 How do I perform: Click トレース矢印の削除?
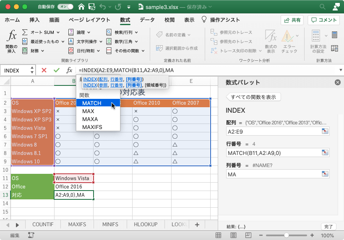tap(236, 51)
